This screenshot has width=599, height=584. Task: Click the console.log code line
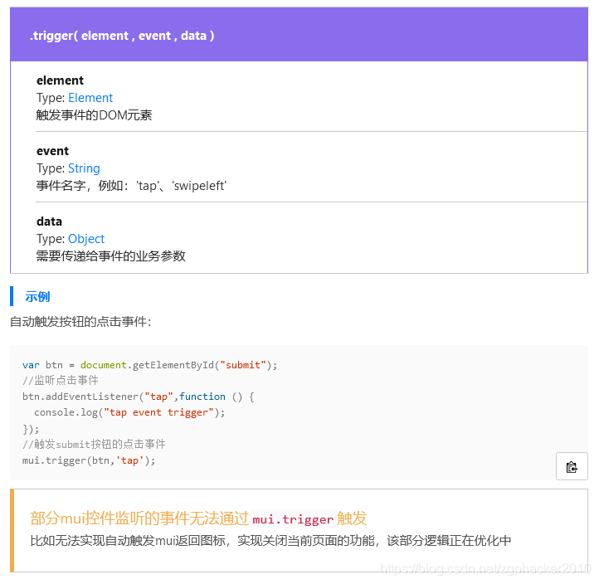129,412
